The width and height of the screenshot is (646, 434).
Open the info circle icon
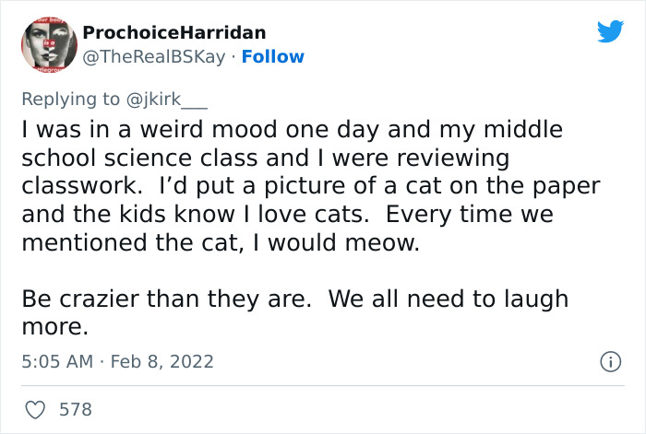point(610,362)
